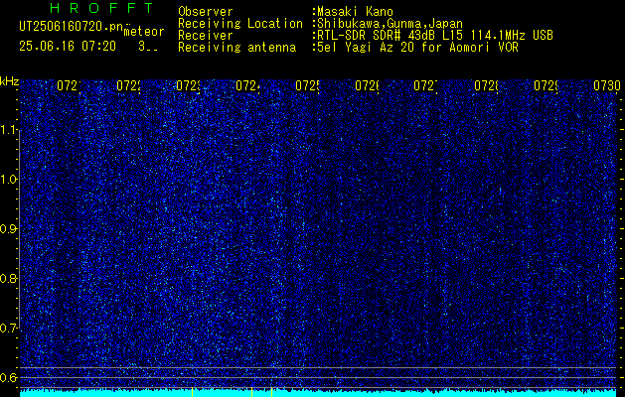Viewport: 625px width, 397px height.
Task: Select the 0729 time marker
Action: [546, 85]
